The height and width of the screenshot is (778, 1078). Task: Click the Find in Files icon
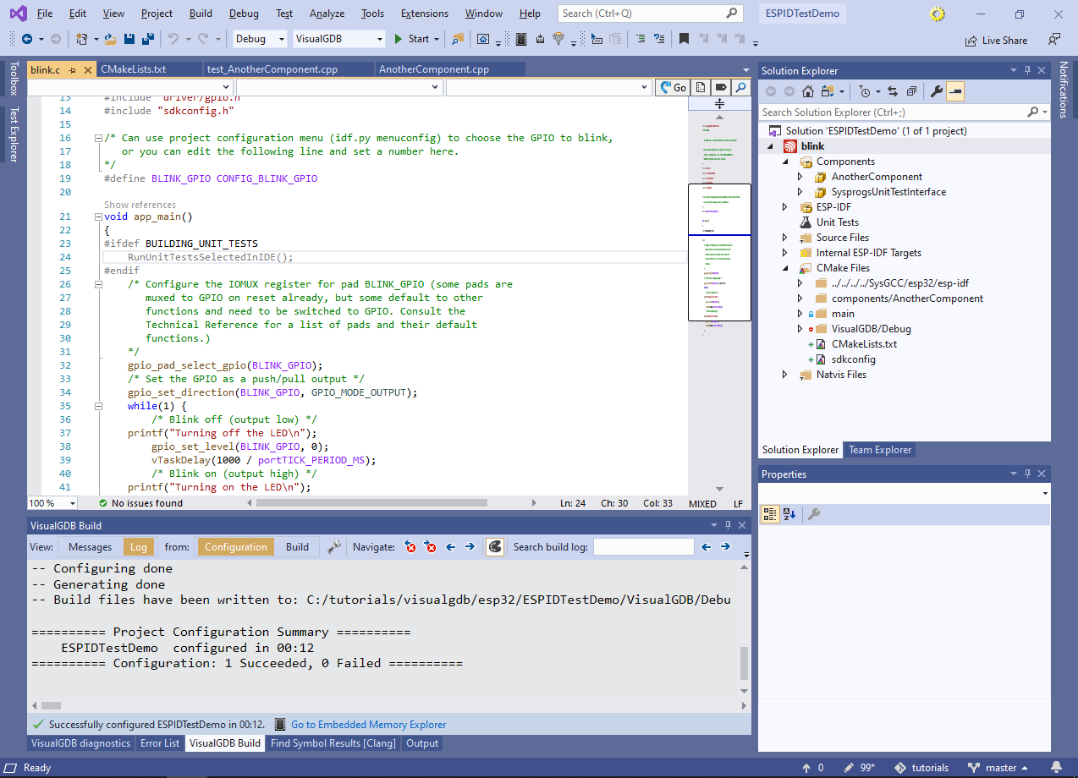(458, 39)
